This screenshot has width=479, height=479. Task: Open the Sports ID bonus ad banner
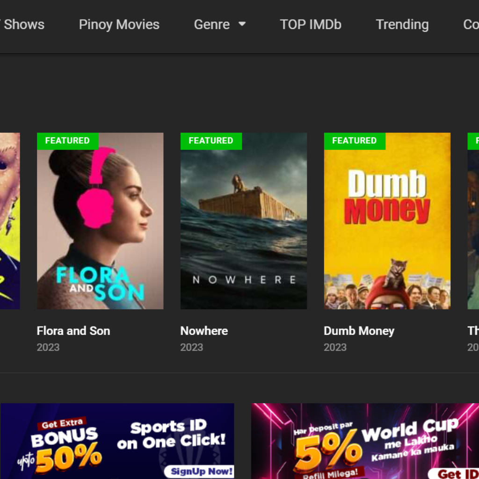click(117, 441)
